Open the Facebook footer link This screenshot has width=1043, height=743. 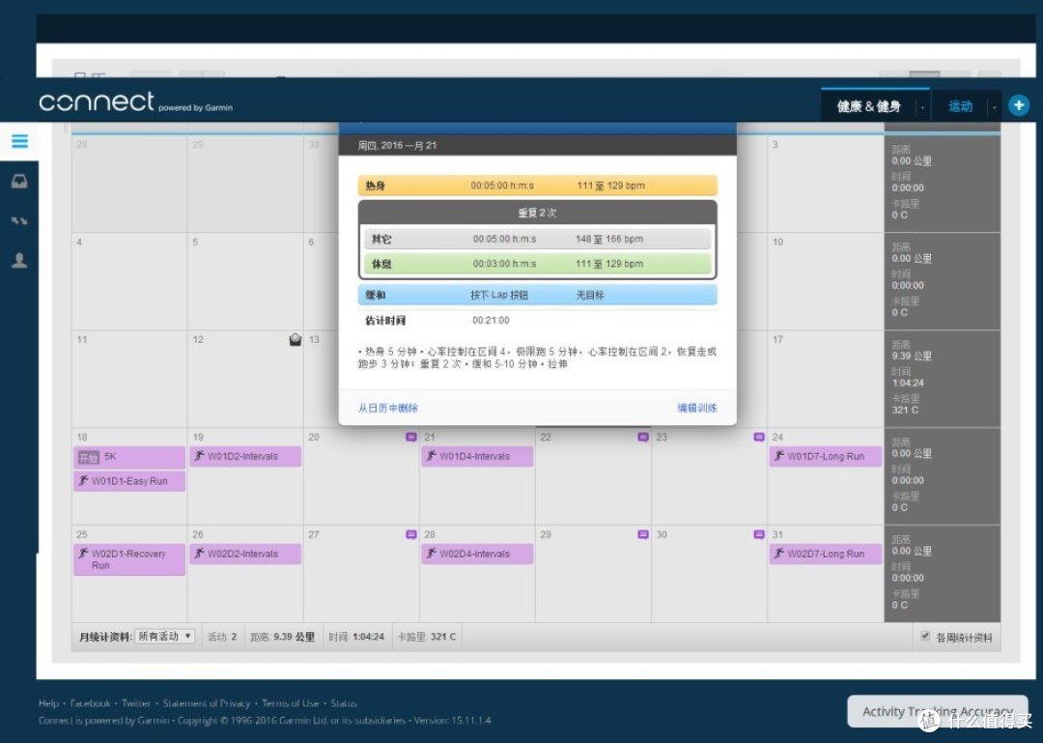[x=91, y=703]
